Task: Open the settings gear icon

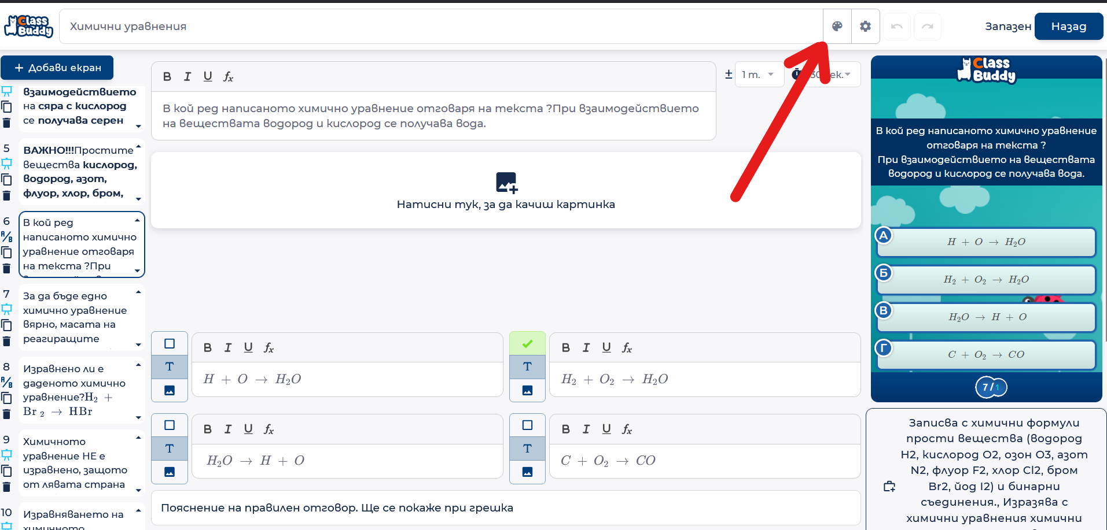Action: click(x=865, y=26)
